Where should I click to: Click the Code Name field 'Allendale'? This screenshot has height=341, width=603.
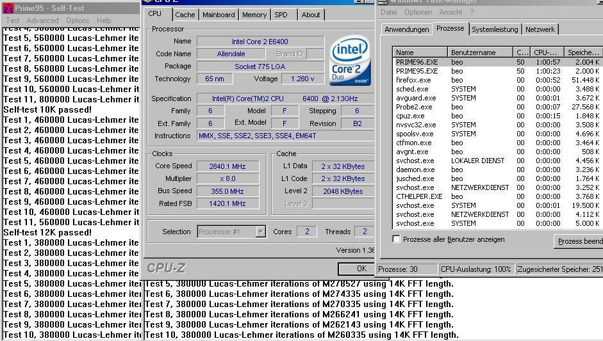[x=231, y=54]
